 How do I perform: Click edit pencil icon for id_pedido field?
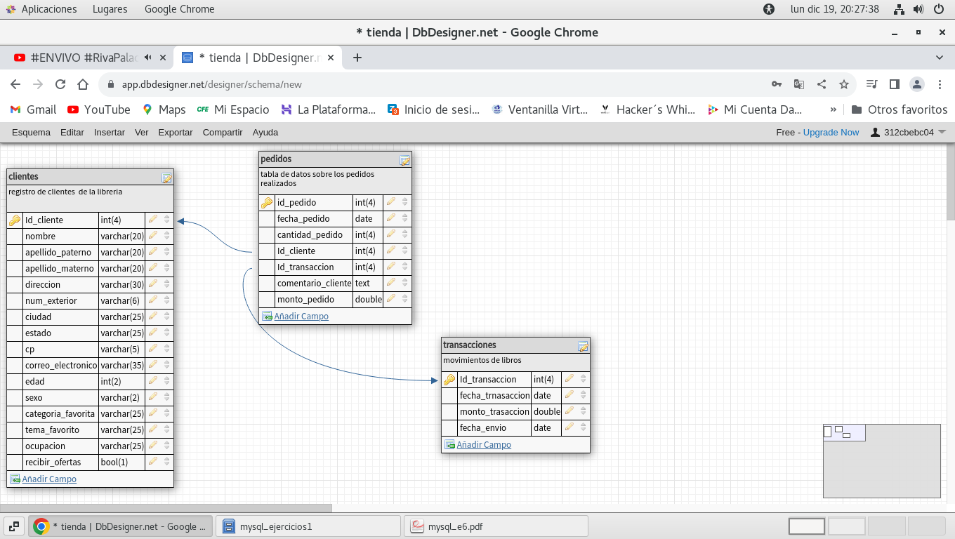(x=391, y=202)
